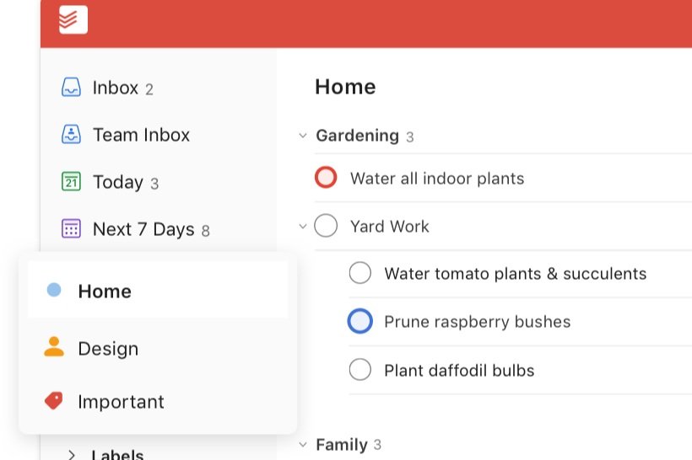This screenshot has height=460, width=692.
Task: Open the Water tomato plants & succulents task
Action: tap(516, 274)
